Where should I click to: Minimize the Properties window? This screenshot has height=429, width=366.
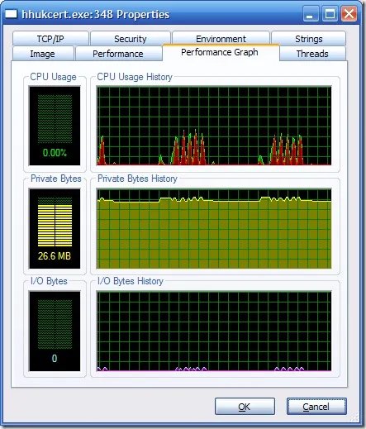310,14
